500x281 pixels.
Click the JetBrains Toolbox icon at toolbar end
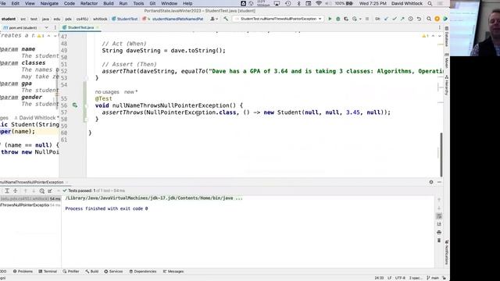coord(445,19)
